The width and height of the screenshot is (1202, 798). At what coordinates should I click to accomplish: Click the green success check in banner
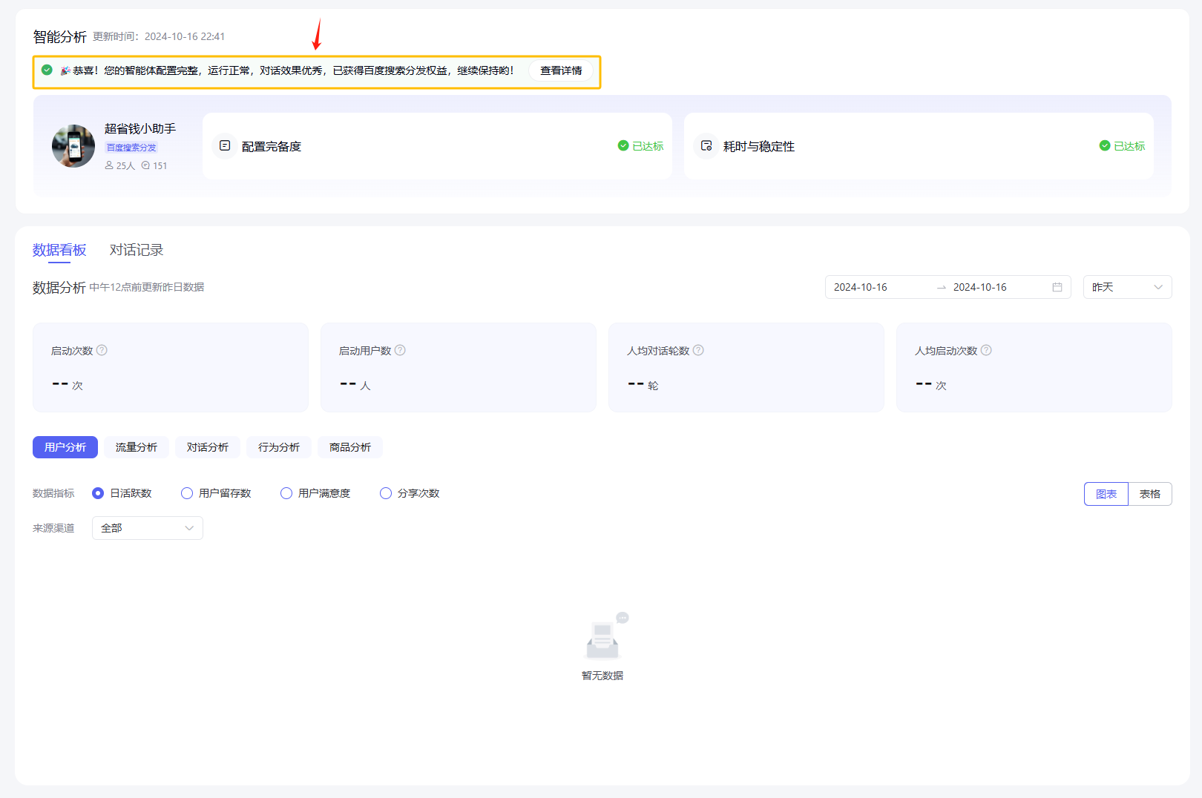(x=47, y=70)
